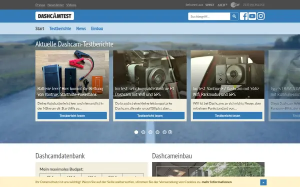Read the Starthilfe-Powerbank test report

click(72, 116)
